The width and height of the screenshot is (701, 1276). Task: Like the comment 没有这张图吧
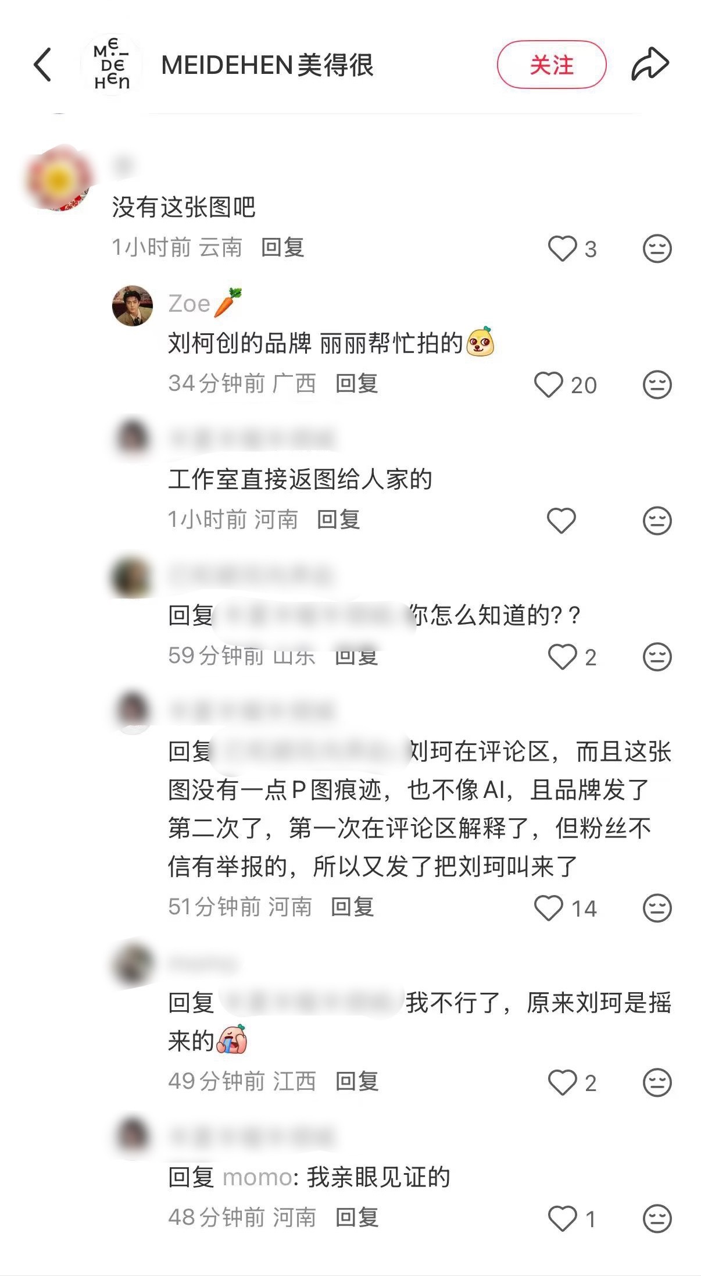[562, 248]
